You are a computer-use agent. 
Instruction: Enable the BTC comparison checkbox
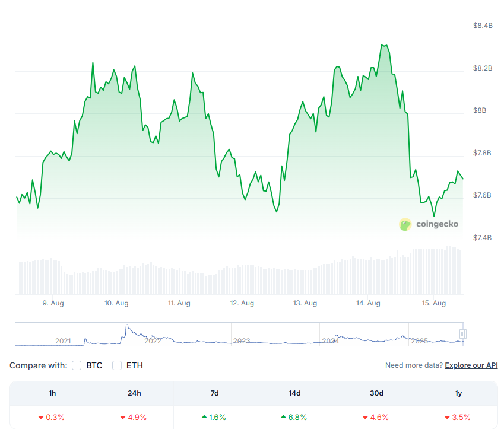click(77, 365)
